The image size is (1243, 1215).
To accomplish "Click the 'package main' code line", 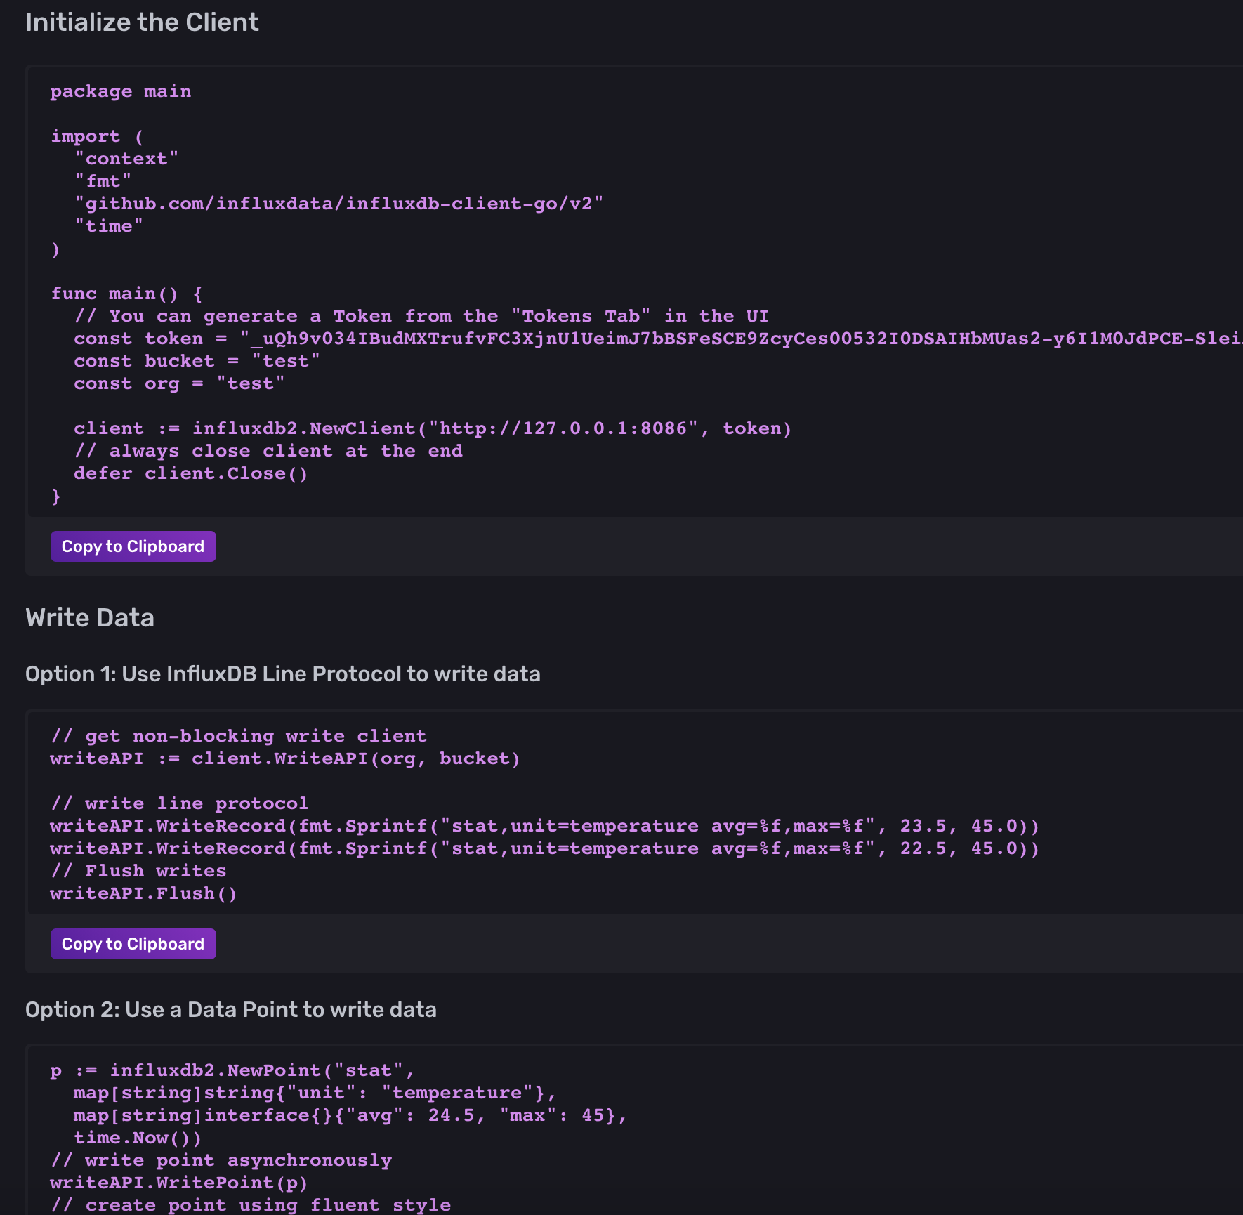I will coord(121,91).
